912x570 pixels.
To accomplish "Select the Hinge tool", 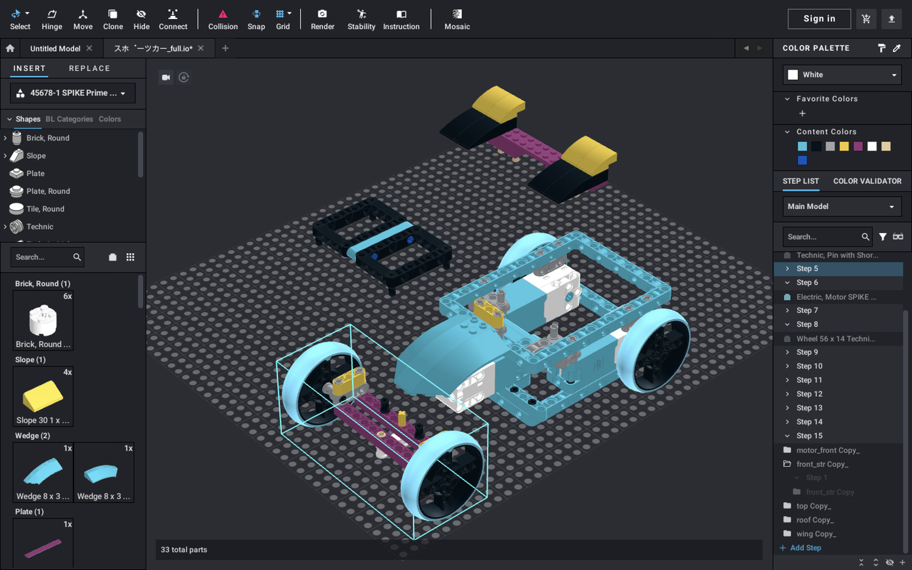I will click(52, 19).
